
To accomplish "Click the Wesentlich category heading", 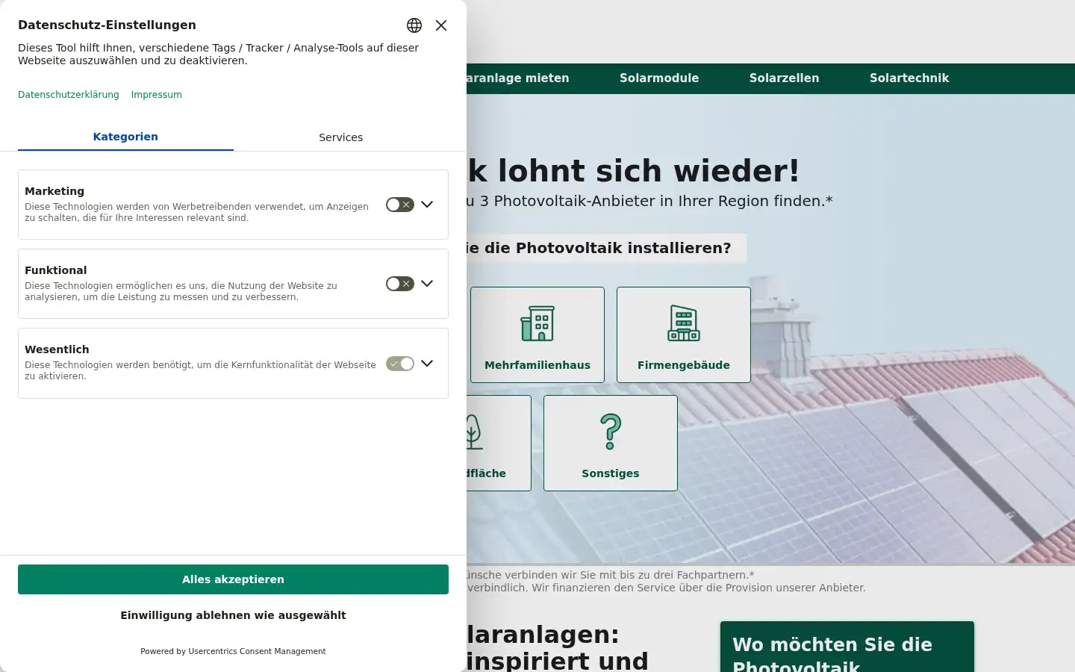I will point(57,349).
